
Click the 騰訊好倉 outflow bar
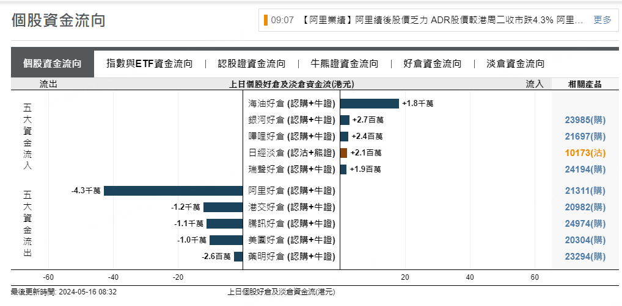(x=224, y=224)
